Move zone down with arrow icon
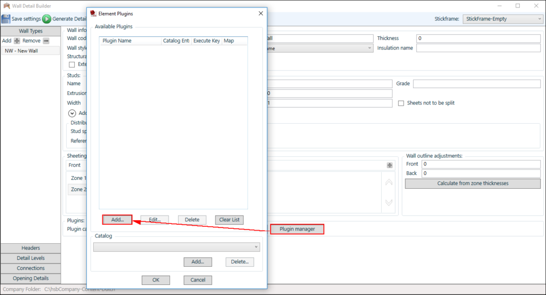Screen dimensions: 546x295 389,202
